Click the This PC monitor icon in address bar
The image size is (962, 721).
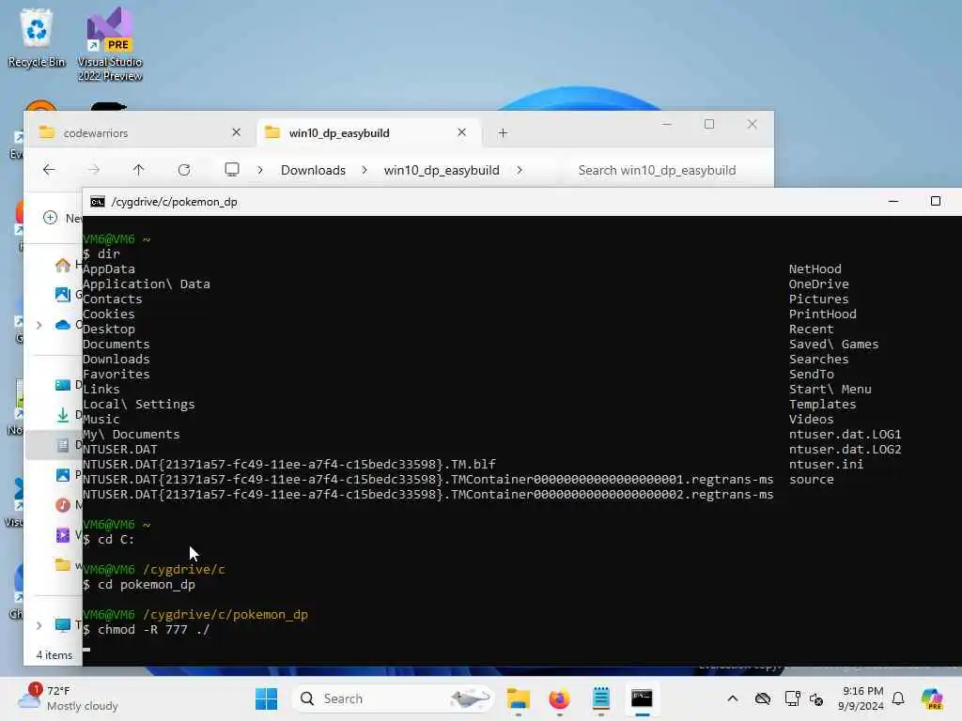pyautogui.click(x=232, y=170)
